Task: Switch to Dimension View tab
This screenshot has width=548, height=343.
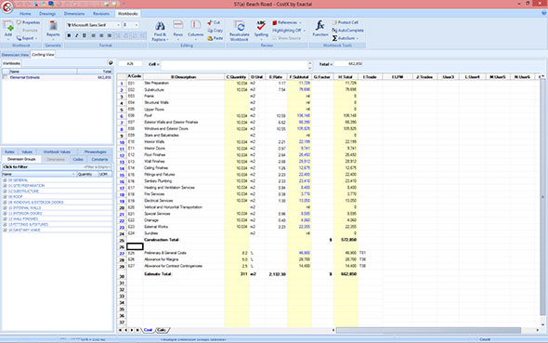Action: click(x=15, y=55)
